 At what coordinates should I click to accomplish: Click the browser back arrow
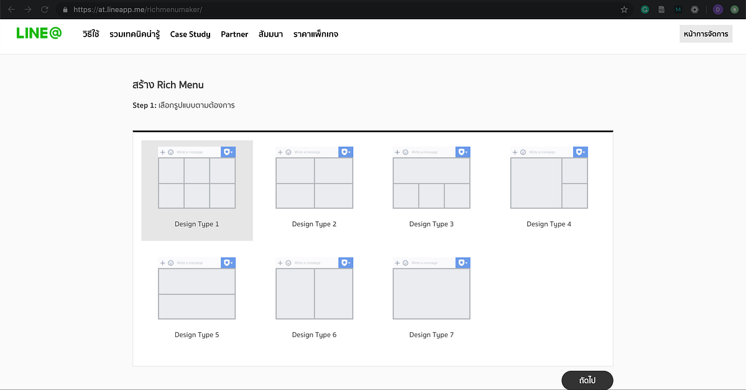click(x=11, y=9)
